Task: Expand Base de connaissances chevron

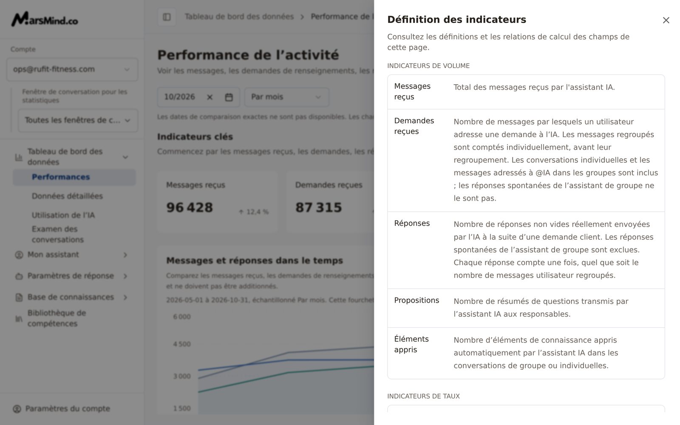Action: pyautogui.click(x=125, y=297)
